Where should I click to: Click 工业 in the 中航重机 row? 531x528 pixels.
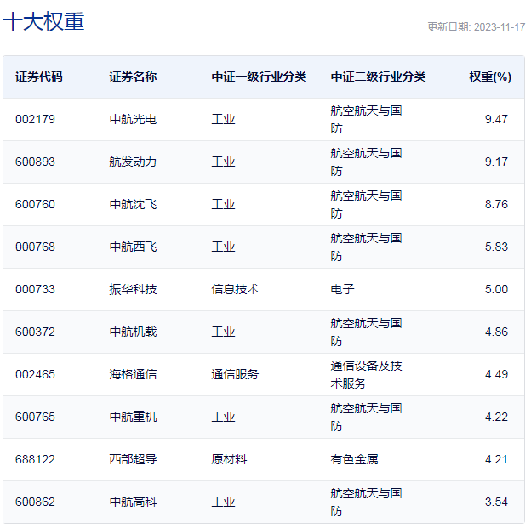(223, 417)
